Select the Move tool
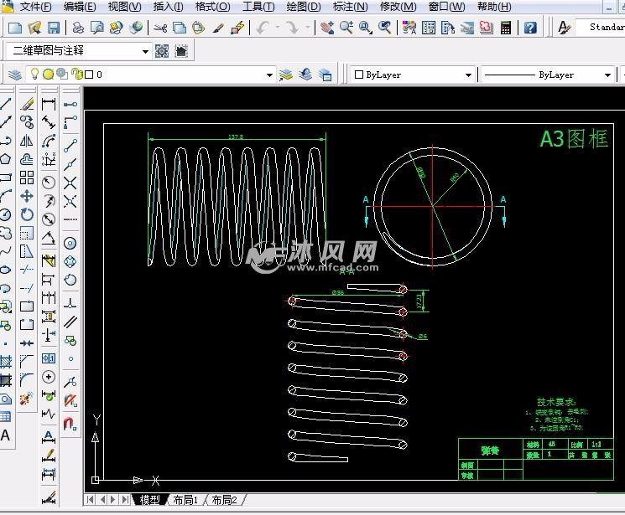625x515 pixels. click(27, 196)
